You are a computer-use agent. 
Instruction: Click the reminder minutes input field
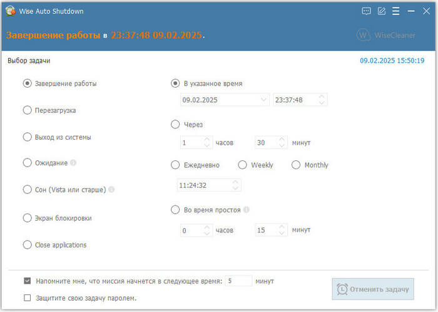238,281
